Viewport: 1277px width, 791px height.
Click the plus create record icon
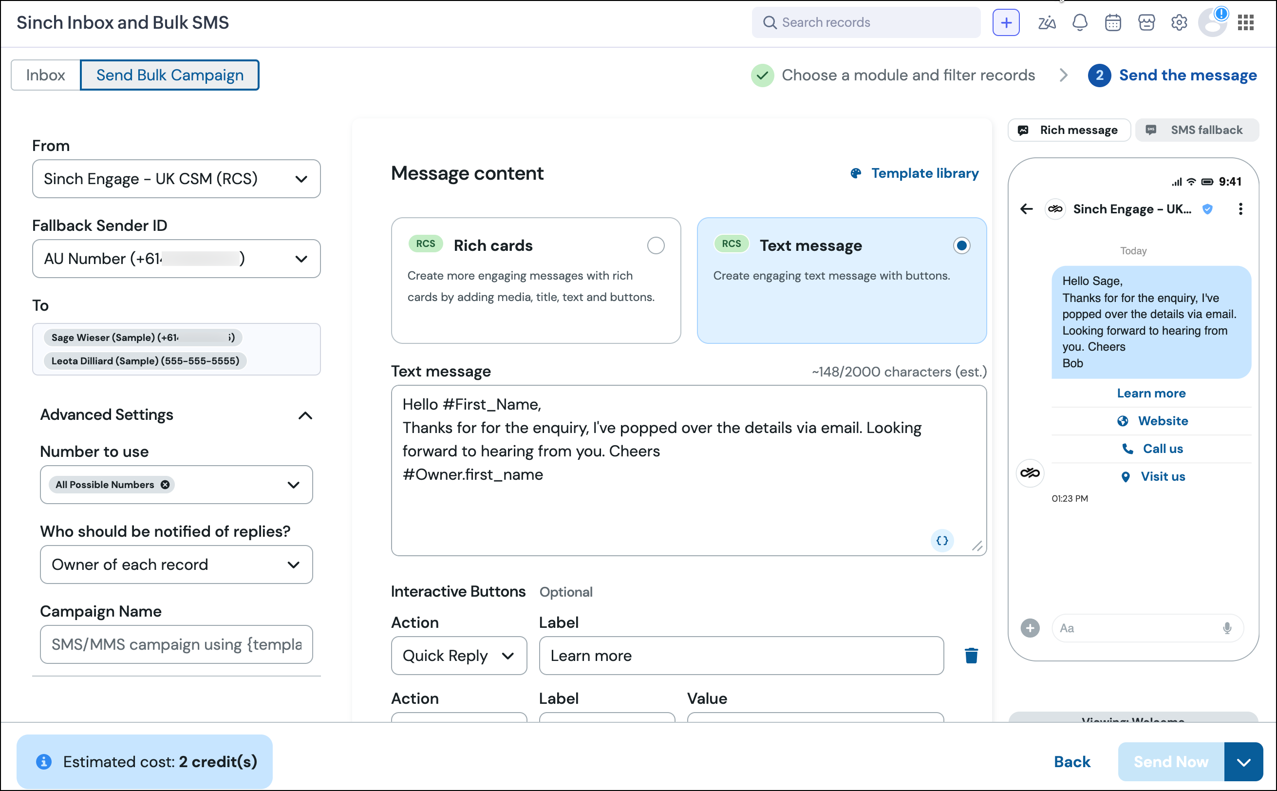click(x=1006, y=22)
